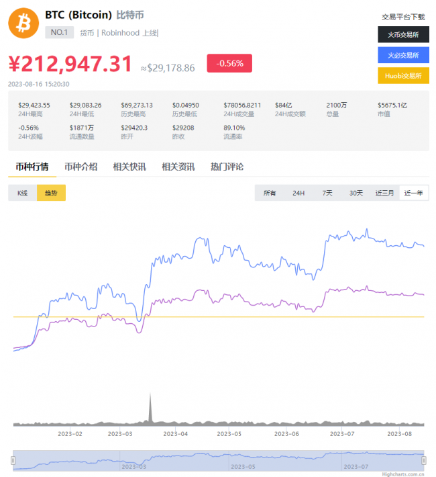Open the 币种介绍 tab
Screen dimensions: 436x477
(x=80, y=167)
